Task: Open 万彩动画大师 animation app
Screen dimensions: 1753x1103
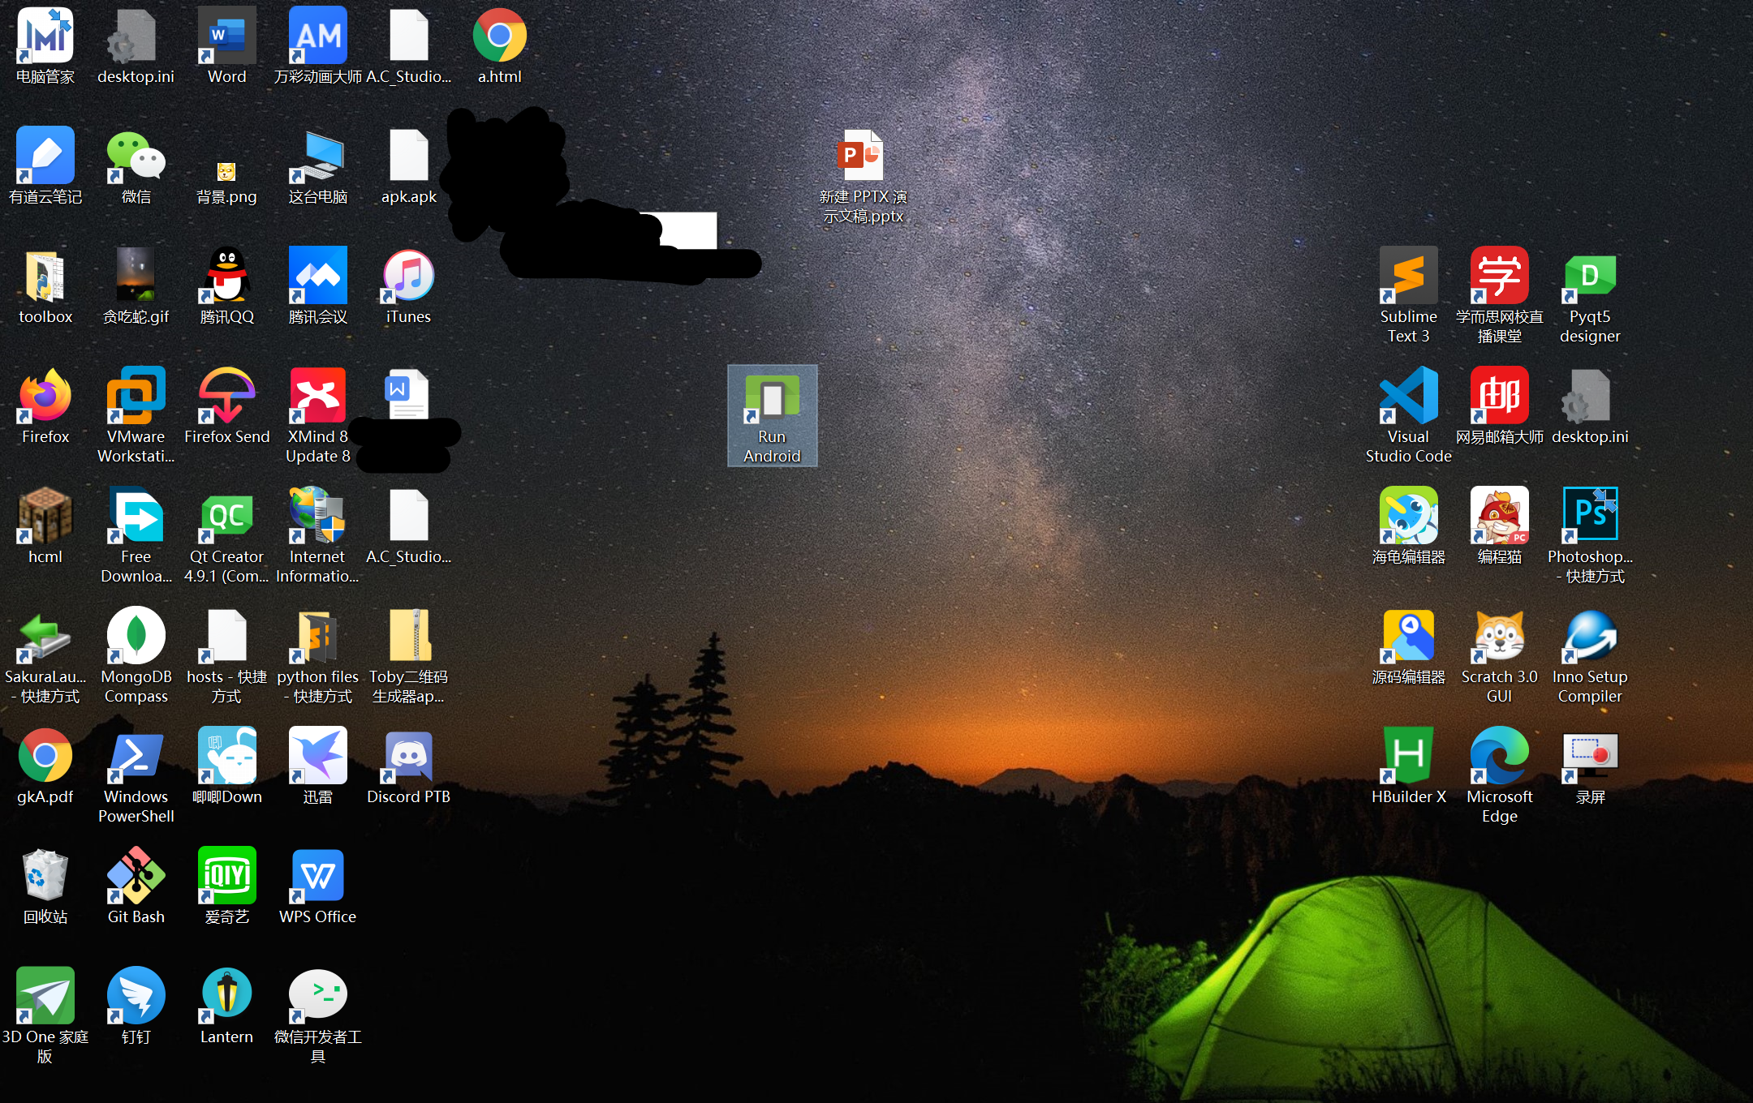Action: (318, 46)
